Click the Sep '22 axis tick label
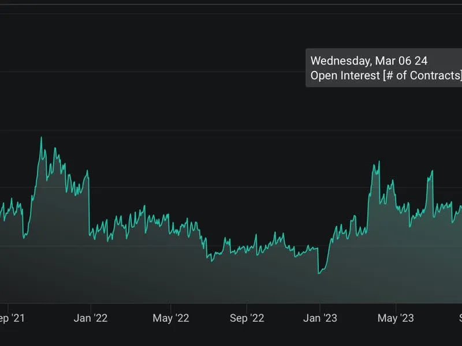 pyautogui.click(x=247, y=318)
